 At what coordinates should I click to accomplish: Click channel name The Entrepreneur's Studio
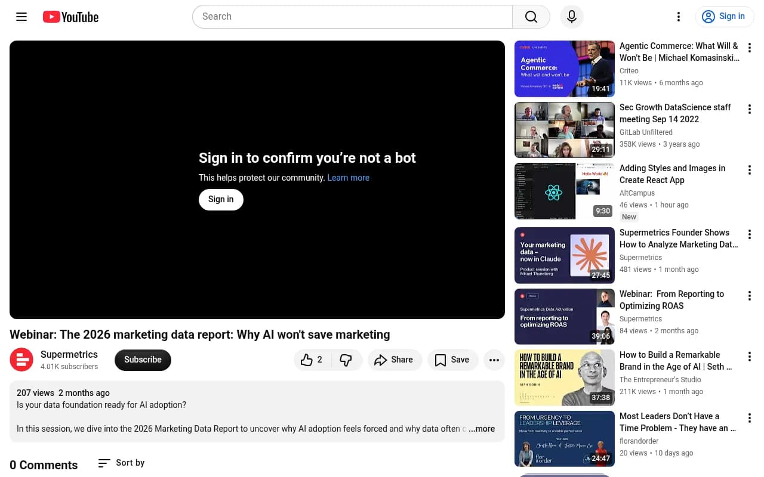point(660,380)
